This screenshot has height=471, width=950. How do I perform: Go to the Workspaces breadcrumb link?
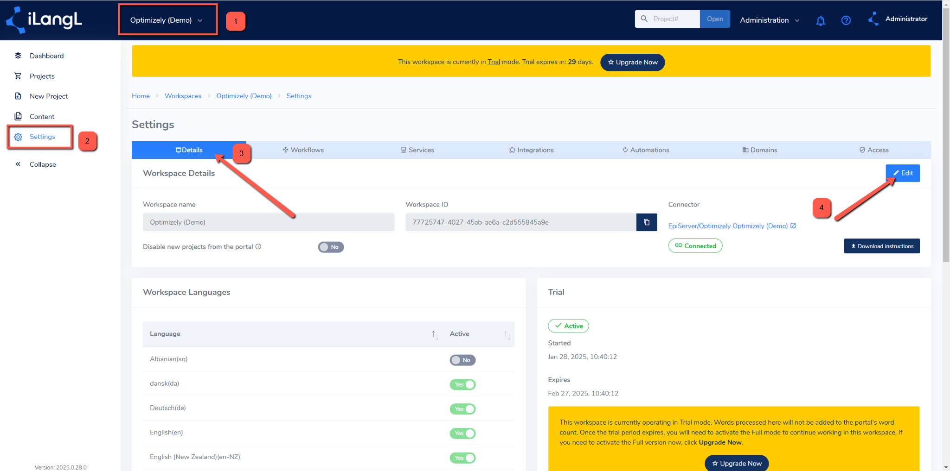[183, 96]
